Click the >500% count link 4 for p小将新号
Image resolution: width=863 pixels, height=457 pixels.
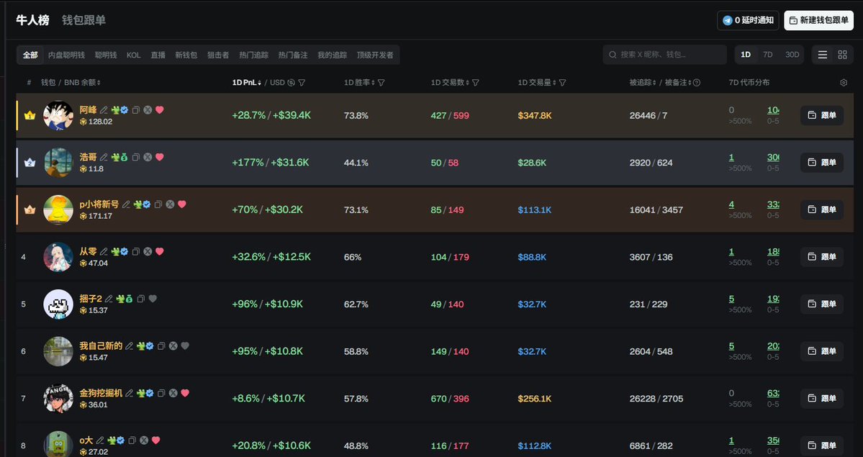pos(731,205)
